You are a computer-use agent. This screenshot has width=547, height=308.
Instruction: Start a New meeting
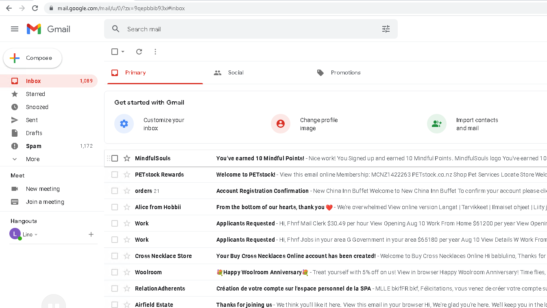pos(43,189)
